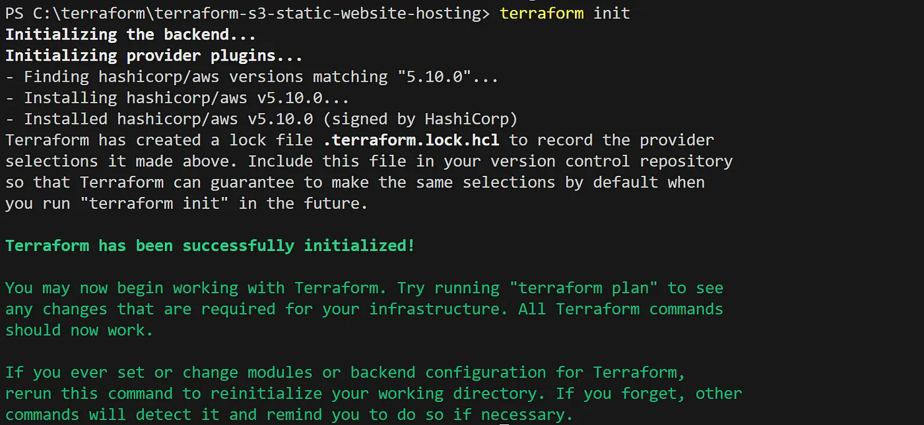Click the quoted "terraform plan" text
The image size is (924, 425).
point(583,288)
